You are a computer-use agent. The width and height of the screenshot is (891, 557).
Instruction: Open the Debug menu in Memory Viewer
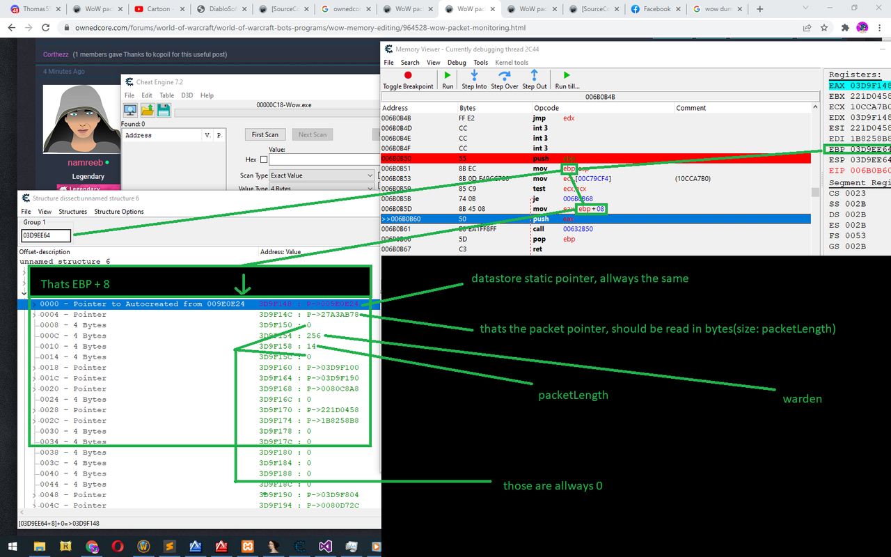[x=457, y=63]
